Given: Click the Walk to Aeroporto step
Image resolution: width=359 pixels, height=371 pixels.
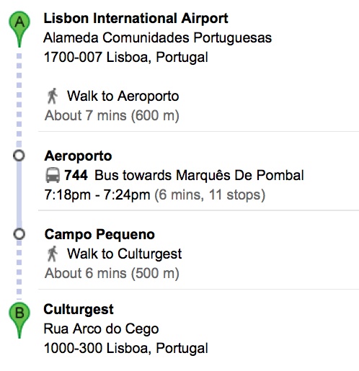Looking at the screenshot, I should click(123, 96).
